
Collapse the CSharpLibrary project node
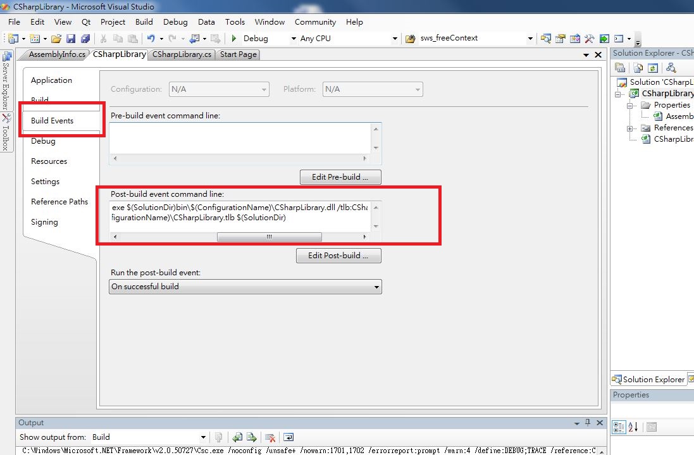pyautogui.click(x=618, y=94)
